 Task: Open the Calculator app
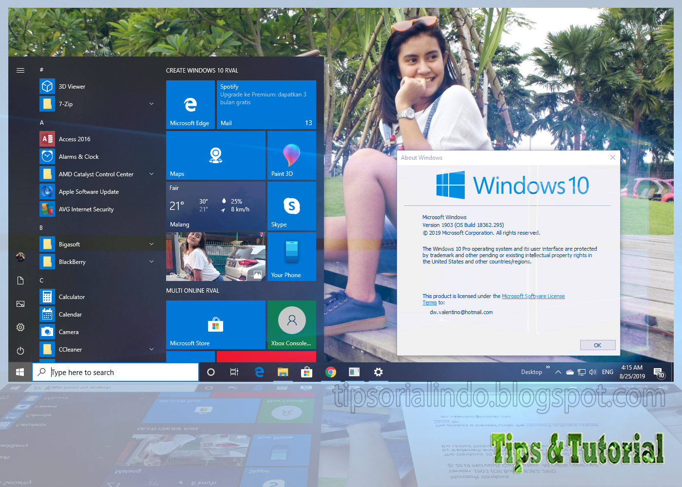[x=97, y=297]
